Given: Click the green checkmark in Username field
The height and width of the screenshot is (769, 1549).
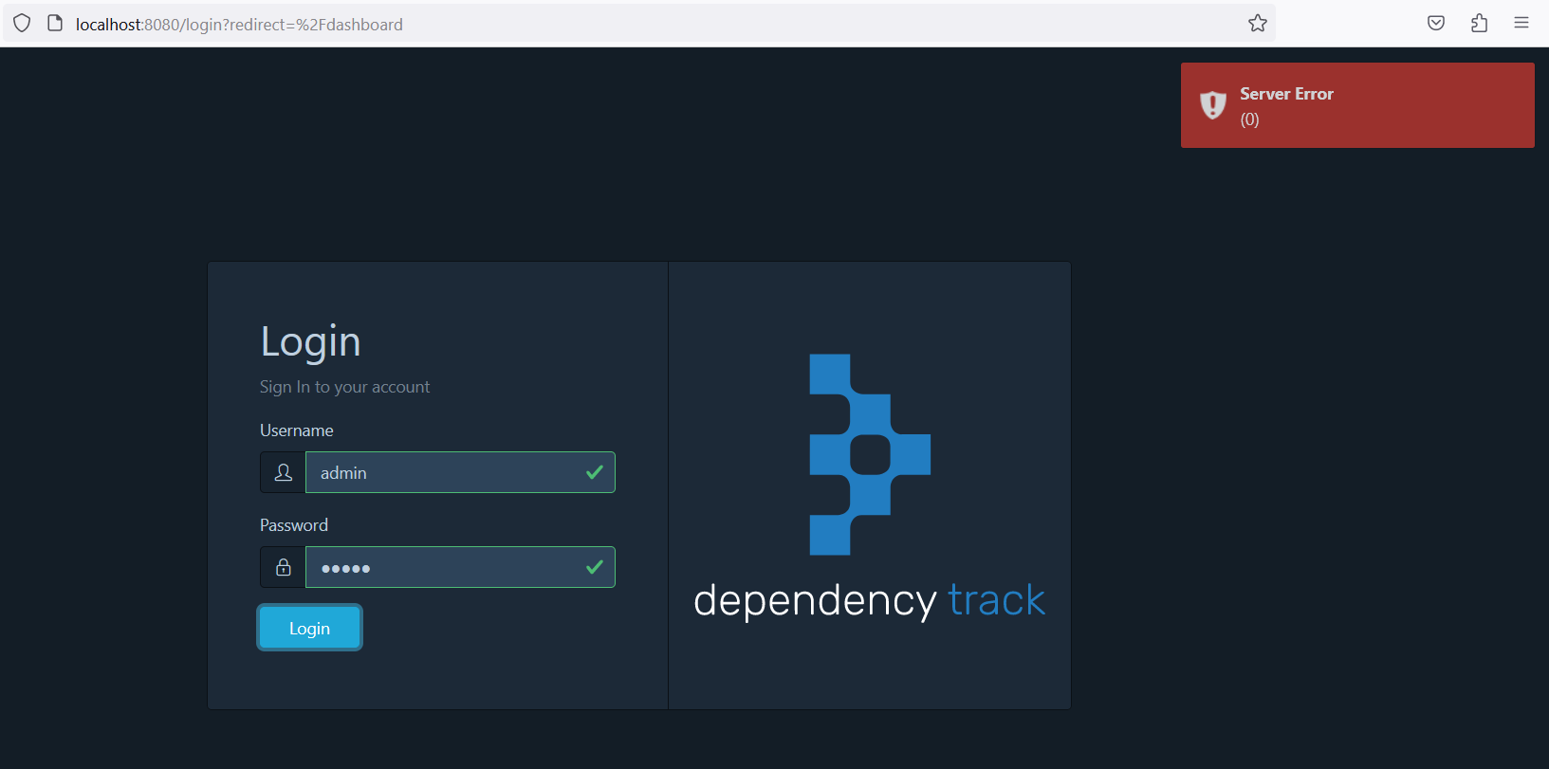Looking at the screenshot, I should [595, 472].
